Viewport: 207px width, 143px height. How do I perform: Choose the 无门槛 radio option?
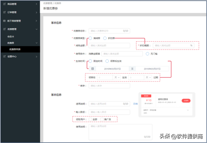click(147, 54)
